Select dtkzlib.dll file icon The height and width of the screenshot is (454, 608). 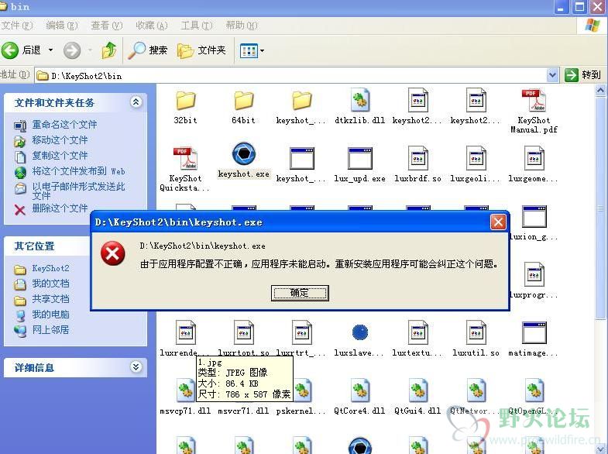[x=360, y=100]
